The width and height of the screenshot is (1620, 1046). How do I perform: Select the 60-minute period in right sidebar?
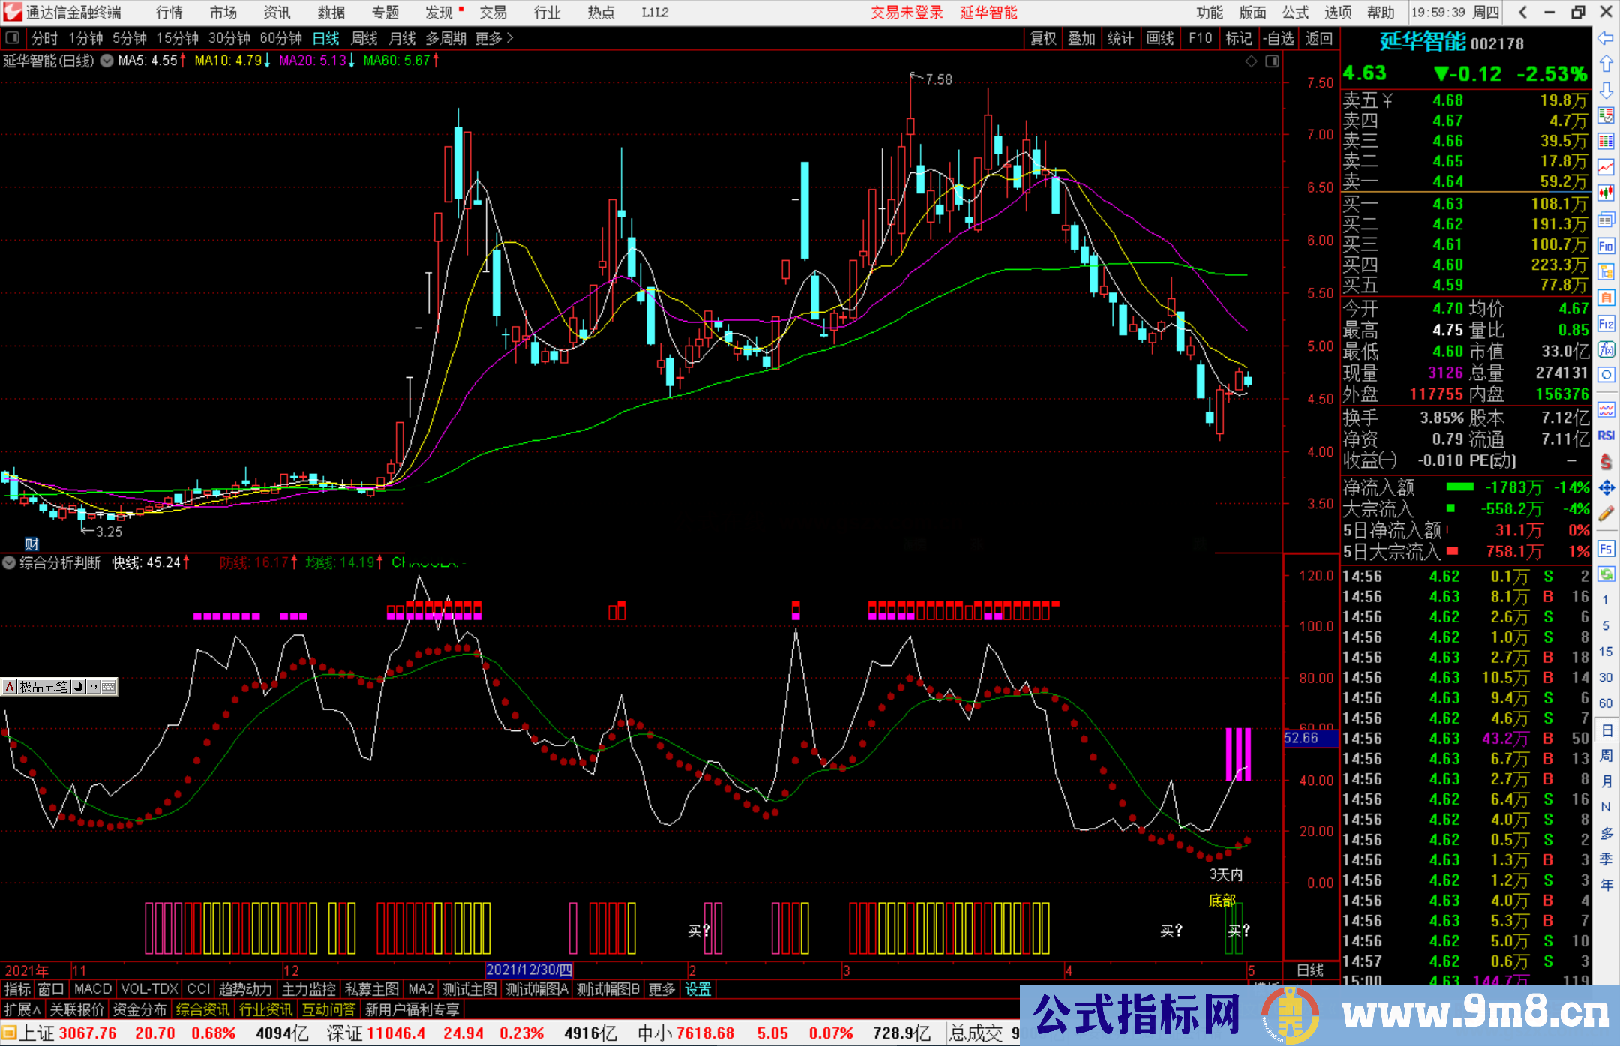tap(1605, 703)
